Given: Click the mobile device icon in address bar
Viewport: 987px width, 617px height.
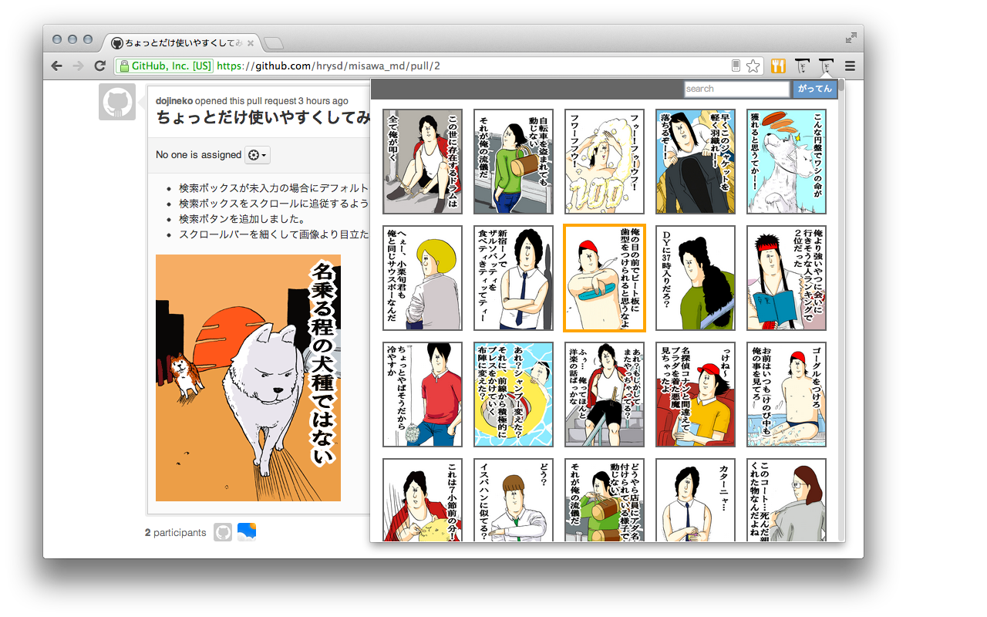Looking at the screenshot, I should click(x=736, y=66).
